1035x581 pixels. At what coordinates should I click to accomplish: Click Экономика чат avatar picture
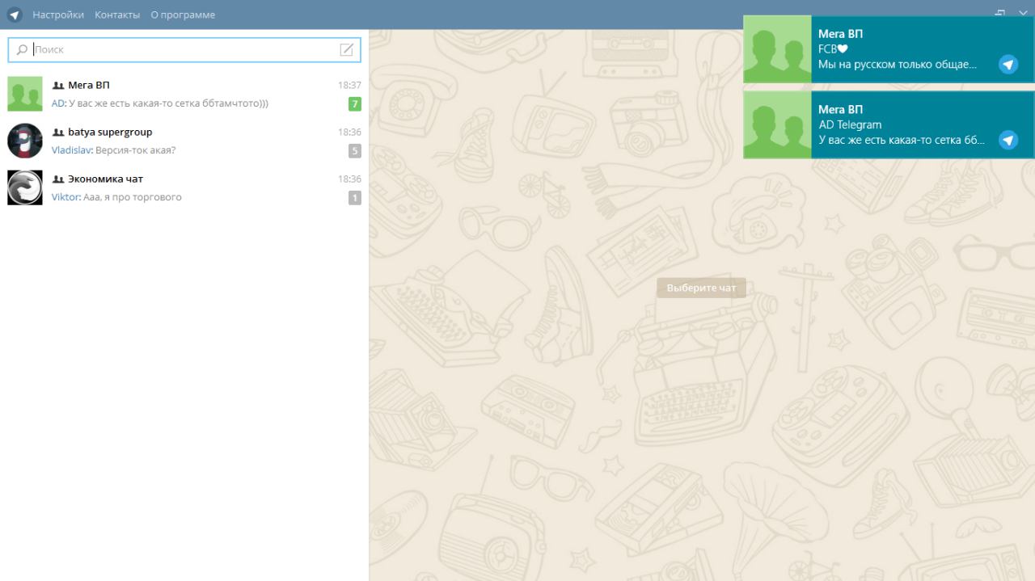click(x=25, y=187)
